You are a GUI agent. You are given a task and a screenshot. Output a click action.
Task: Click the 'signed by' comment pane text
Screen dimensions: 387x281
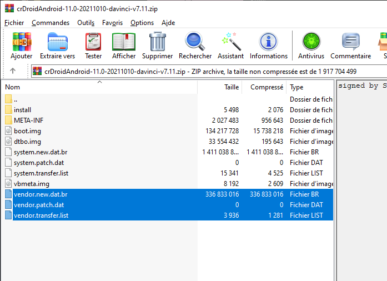pyautogui.click(x=362, y=86)
